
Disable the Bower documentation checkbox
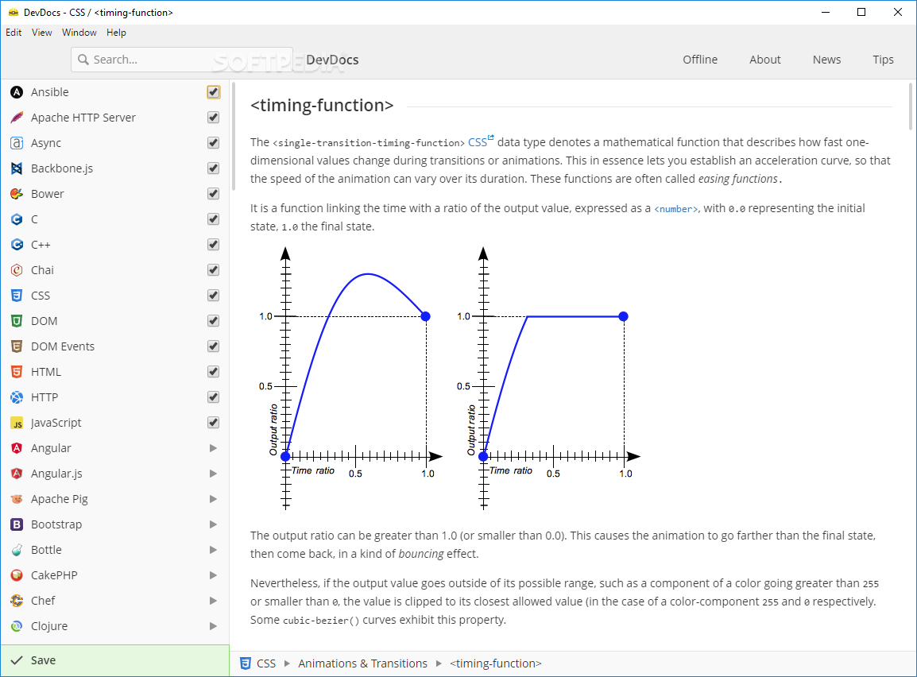[x=214, y=194]
